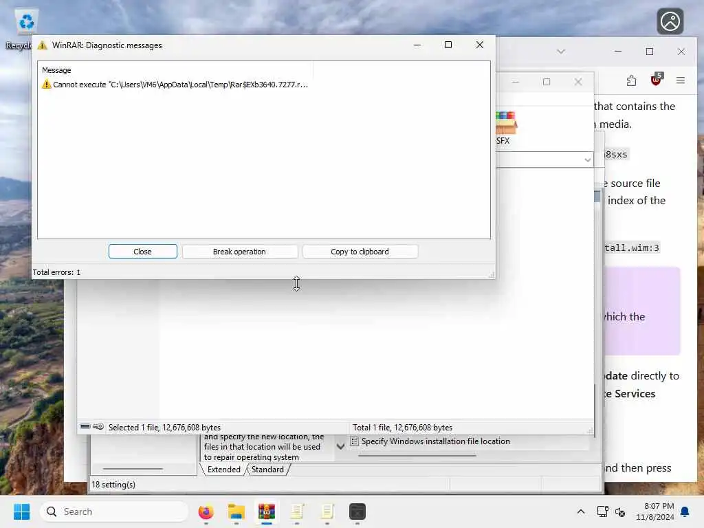This screenshot has width=704, height=528.
Task: Open the Firefox extensions puzzle icon
Action: pos(631,81)
